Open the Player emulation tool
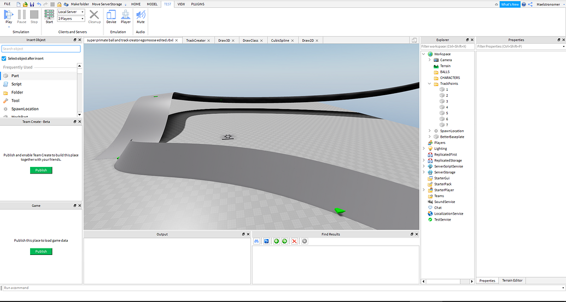The height and width of the screenshot is (302, 566). pos(126,16)
